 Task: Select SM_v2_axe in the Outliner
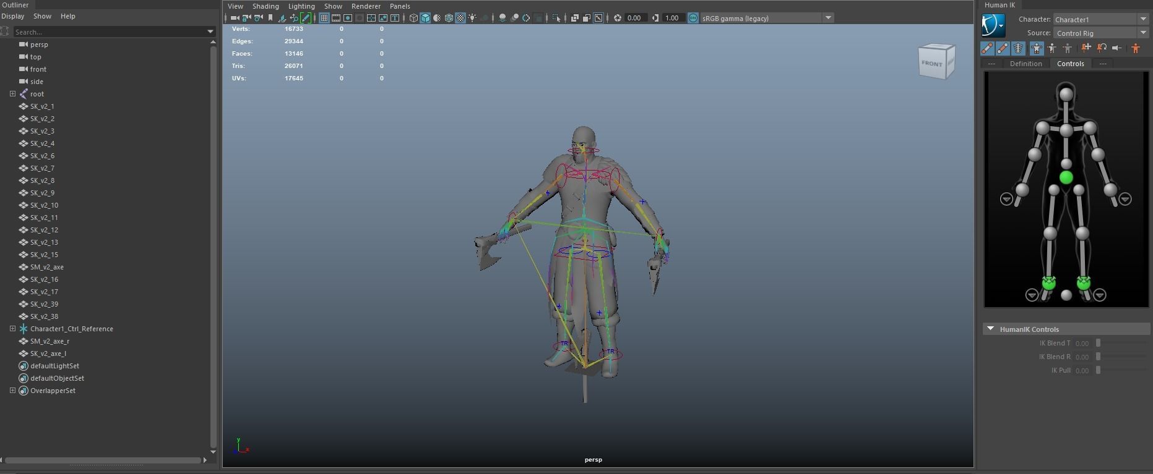point(47,267)
